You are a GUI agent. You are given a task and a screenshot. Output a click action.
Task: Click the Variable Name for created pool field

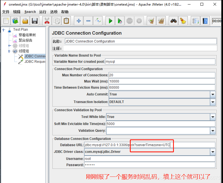[x=160, y=62]
